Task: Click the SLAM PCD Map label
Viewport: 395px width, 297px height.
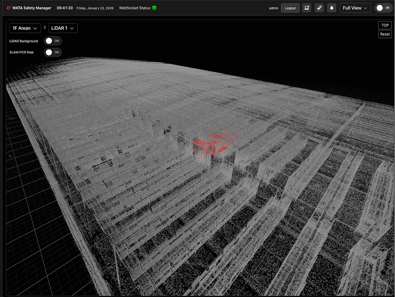Action: (x=22, y=52)
